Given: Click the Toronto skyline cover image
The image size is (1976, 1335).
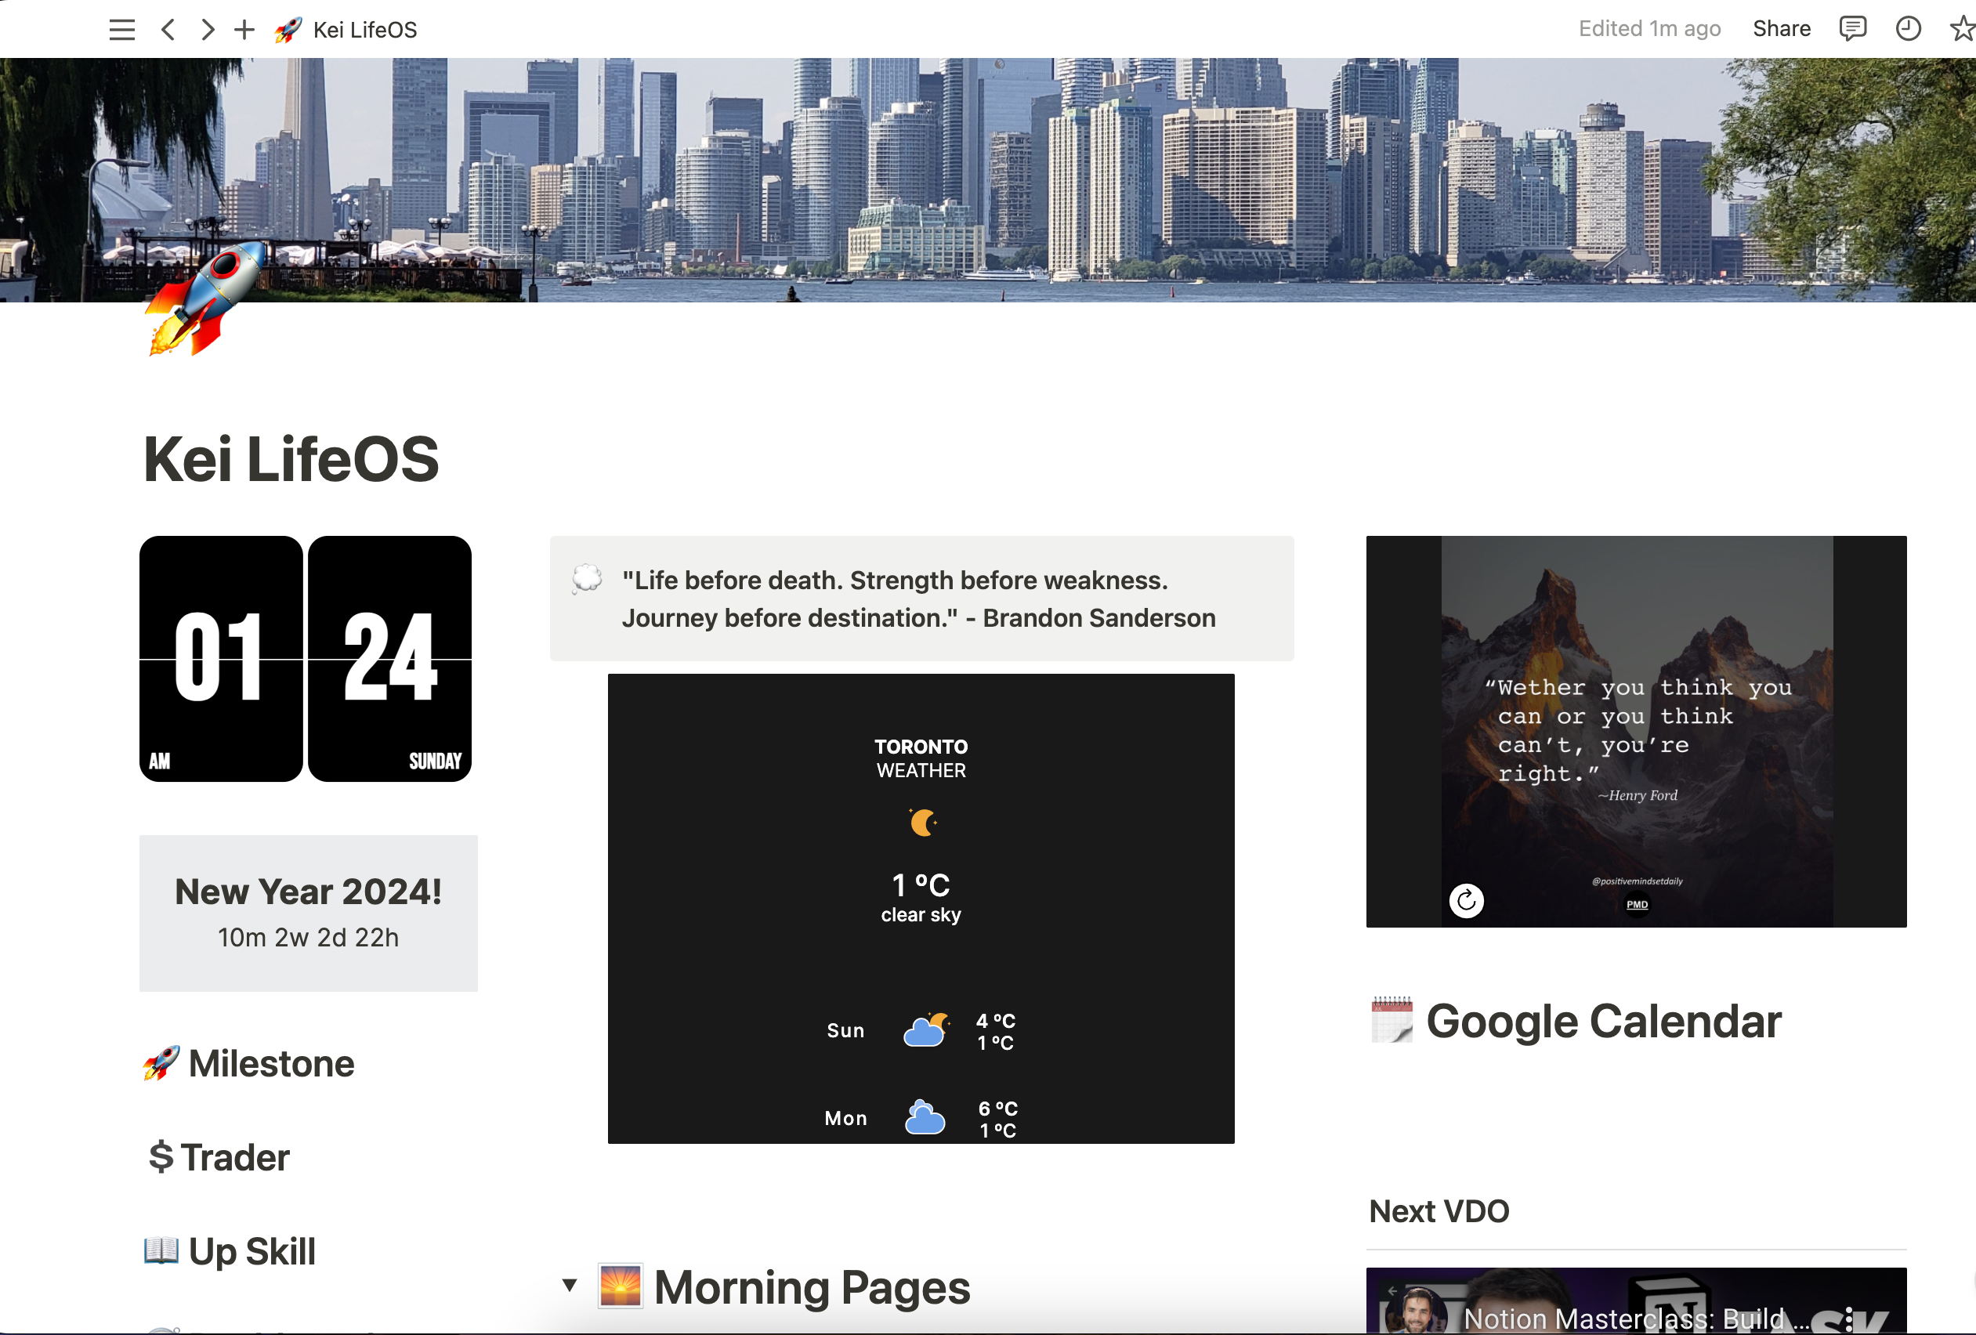Looking at the screenshot, I should click(x=988, y=179).
